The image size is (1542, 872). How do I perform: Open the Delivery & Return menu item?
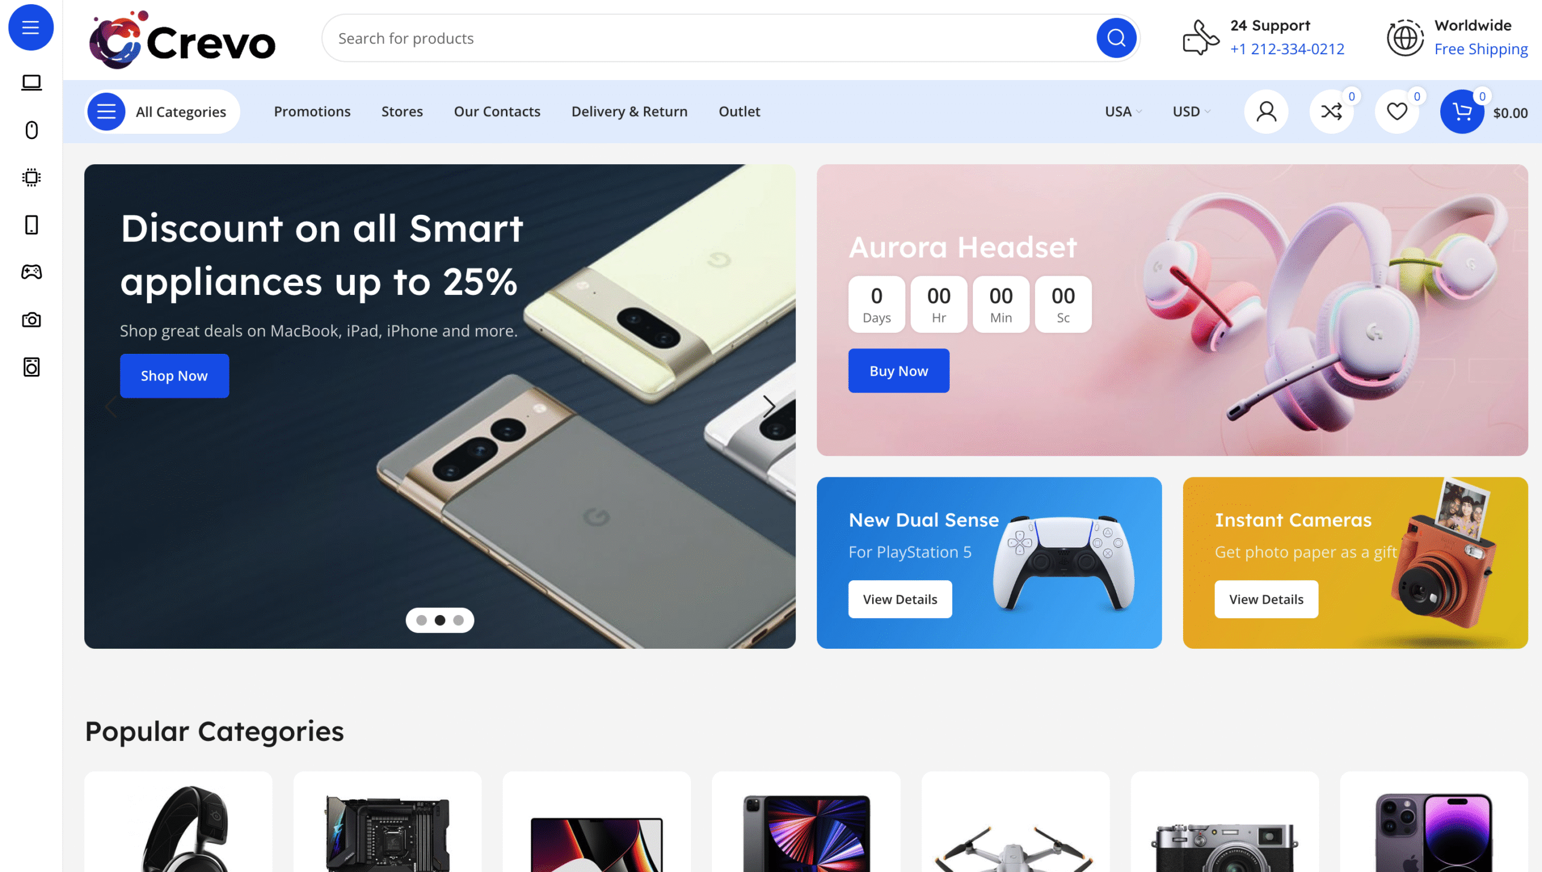[x=629, y=111]
